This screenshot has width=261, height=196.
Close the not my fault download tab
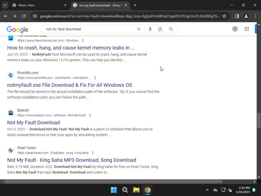pos(126,5)
